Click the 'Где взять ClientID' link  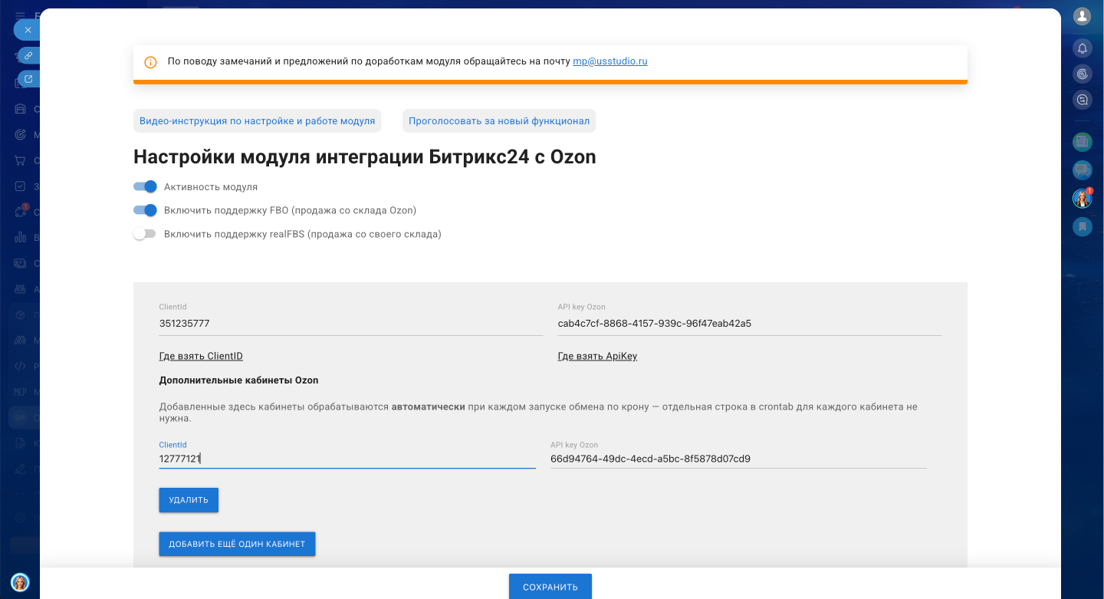point(201,356)
